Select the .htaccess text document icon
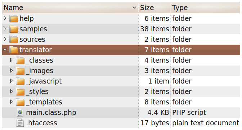The image size is (242, 130). 20,123
